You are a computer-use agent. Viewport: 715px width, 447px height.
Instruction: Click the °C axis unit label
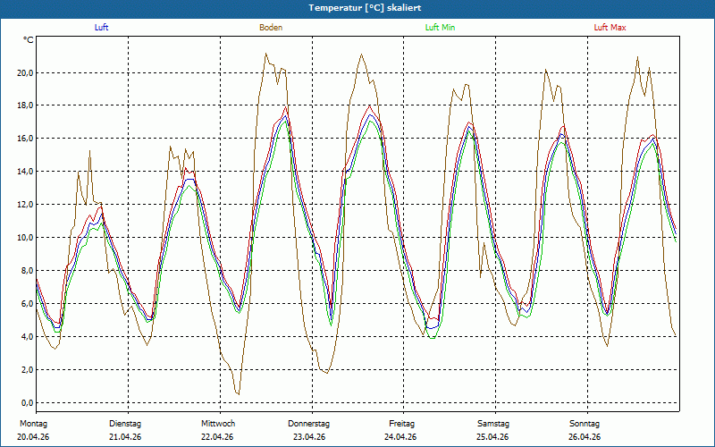pyautogui.click(x=29, y=40)
